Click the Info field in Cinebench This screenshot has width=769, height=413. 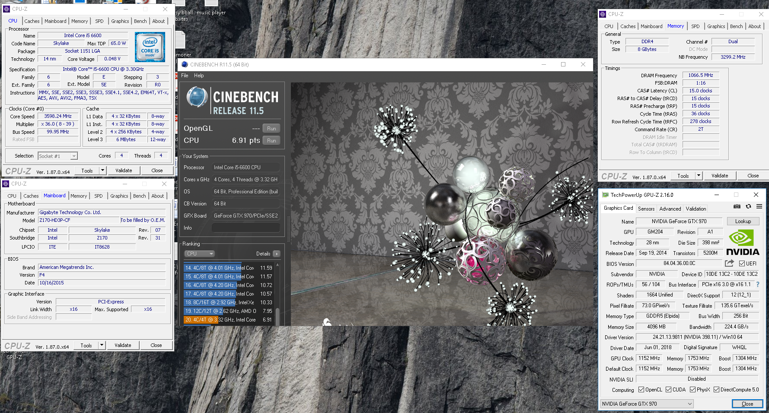tap(246, 228)
